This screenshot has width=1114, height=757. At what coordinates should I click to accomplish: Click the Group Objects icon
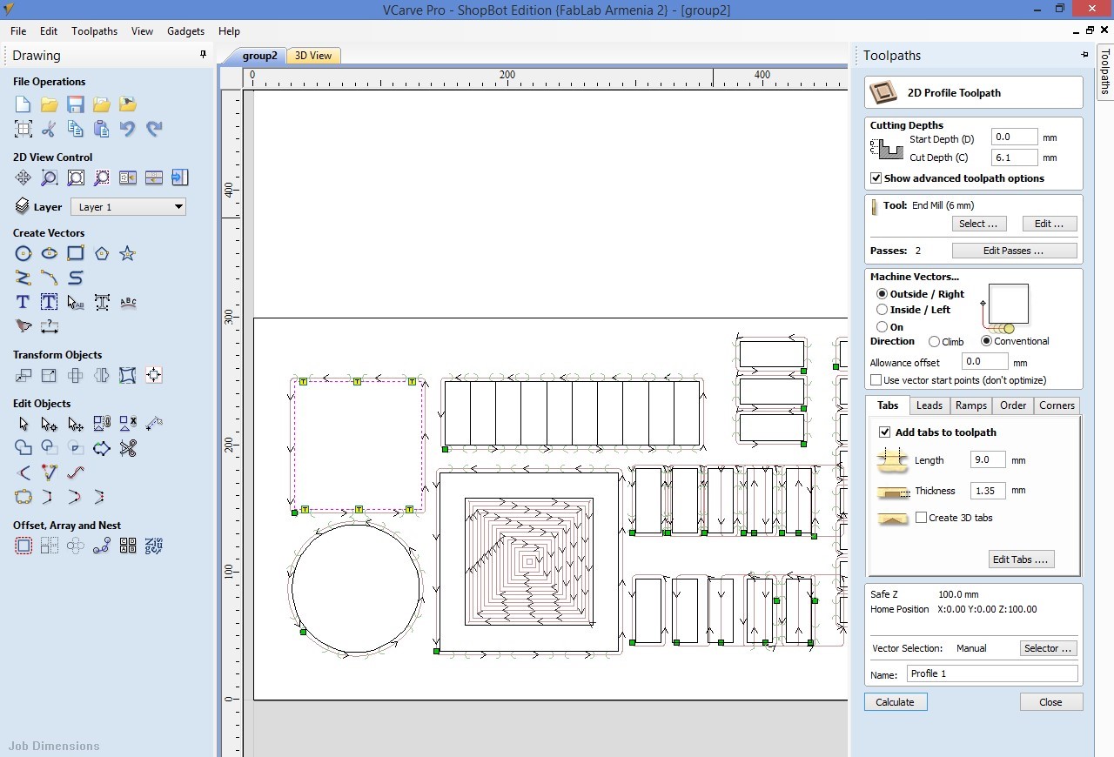102,424
